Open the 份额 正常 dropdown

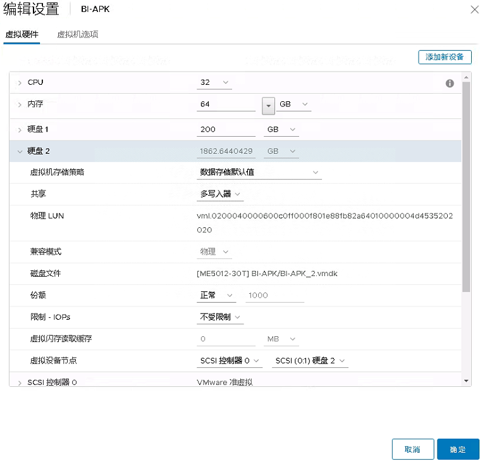coord(216,296)
